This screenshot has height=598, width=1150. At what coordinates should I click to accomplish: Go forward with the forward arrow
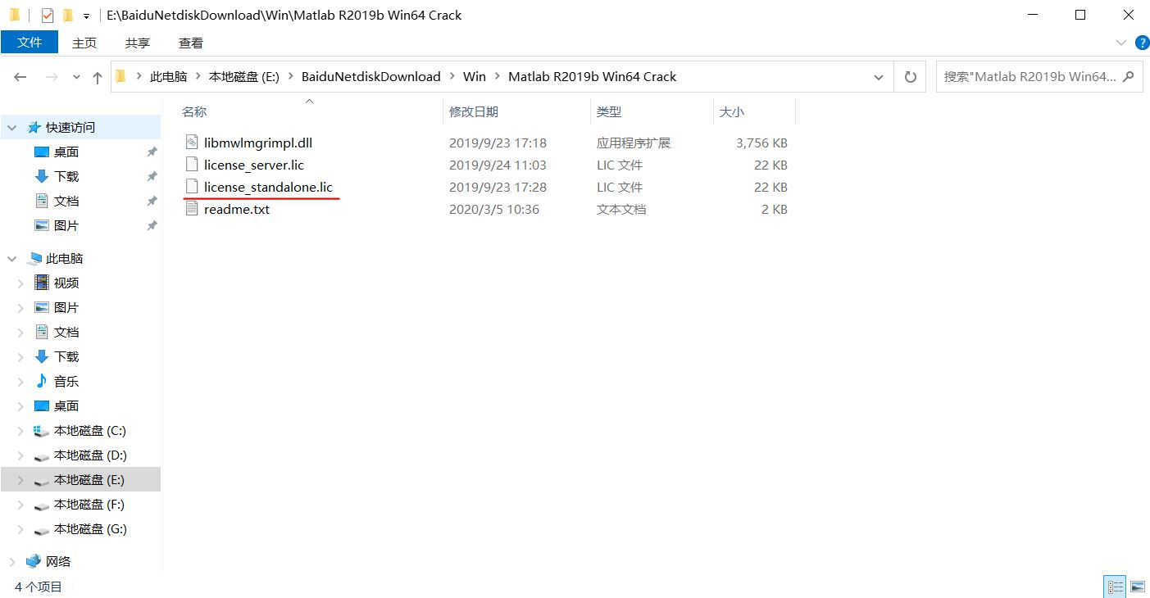[x=51, y=77]
